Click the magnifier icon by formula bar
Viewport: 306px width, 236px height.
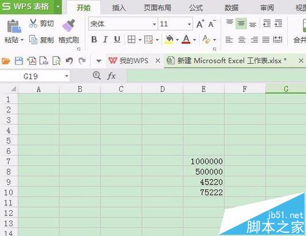pos(97,75)
